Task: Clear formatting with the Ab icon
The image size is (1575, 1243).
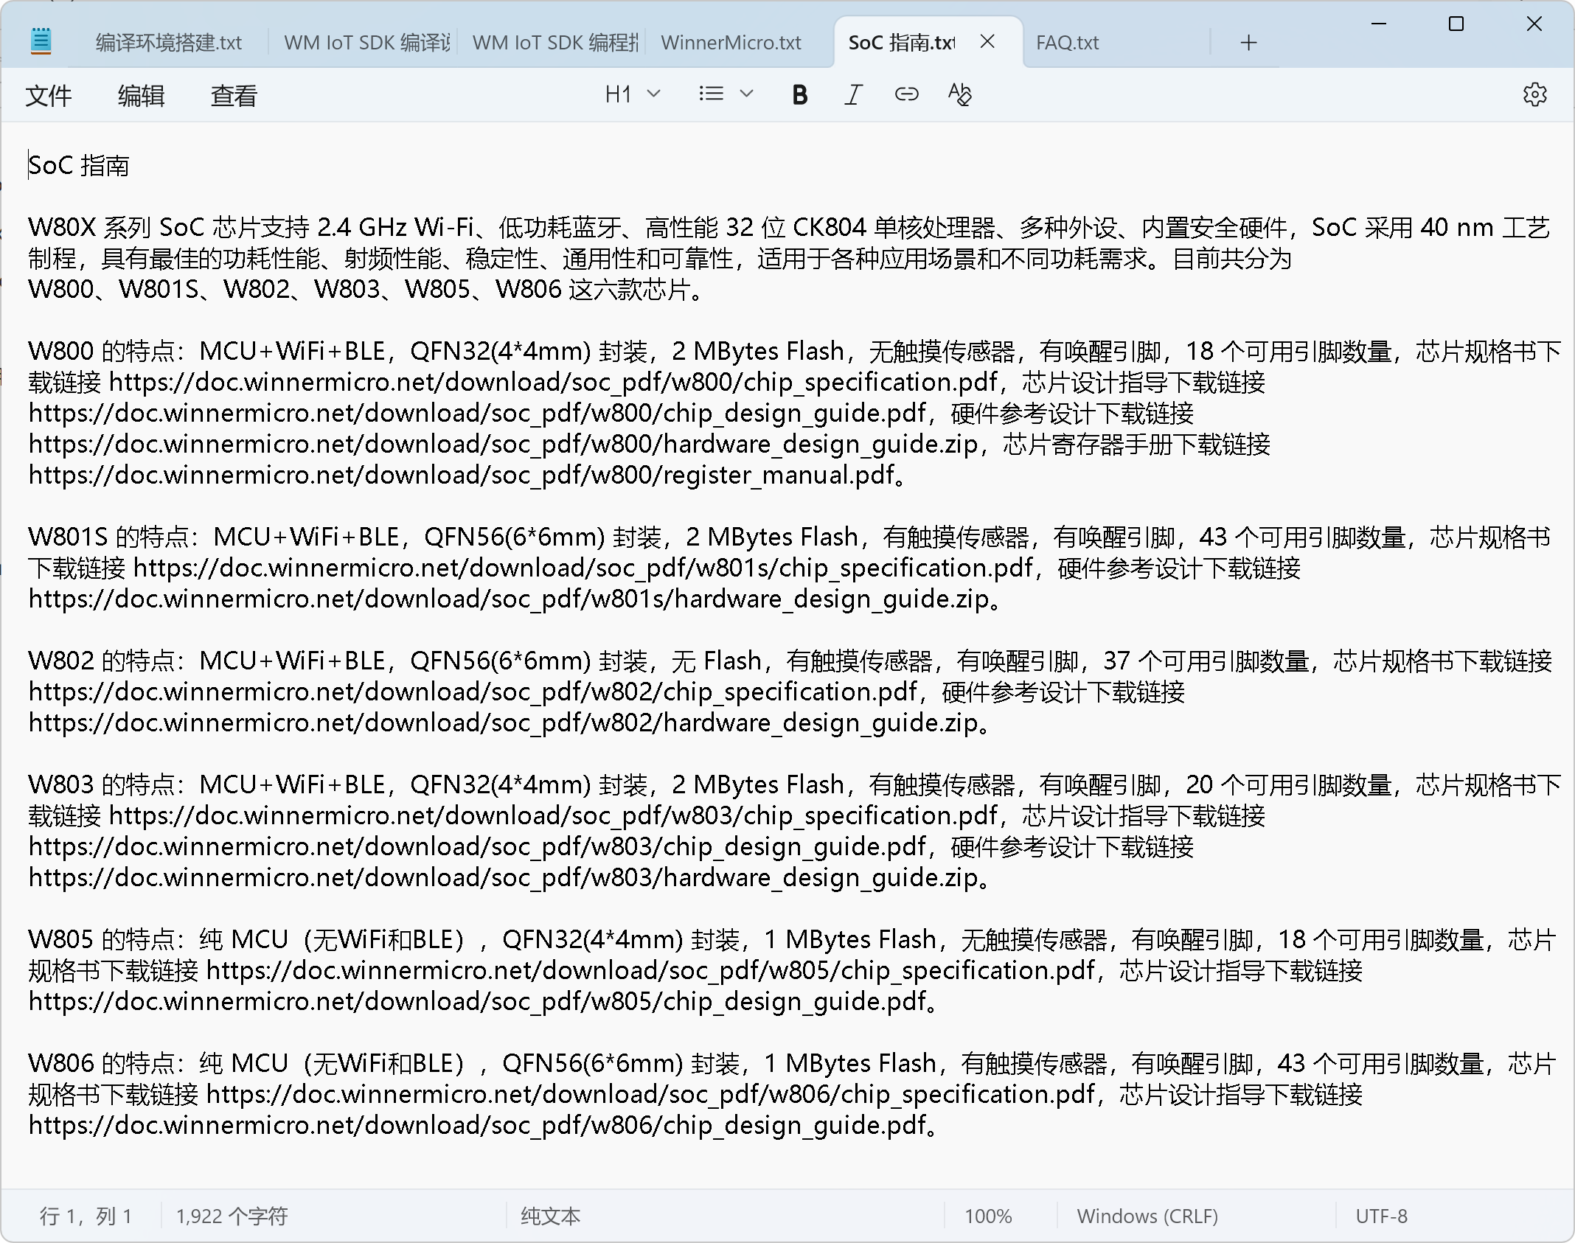Action: point(959,94)
